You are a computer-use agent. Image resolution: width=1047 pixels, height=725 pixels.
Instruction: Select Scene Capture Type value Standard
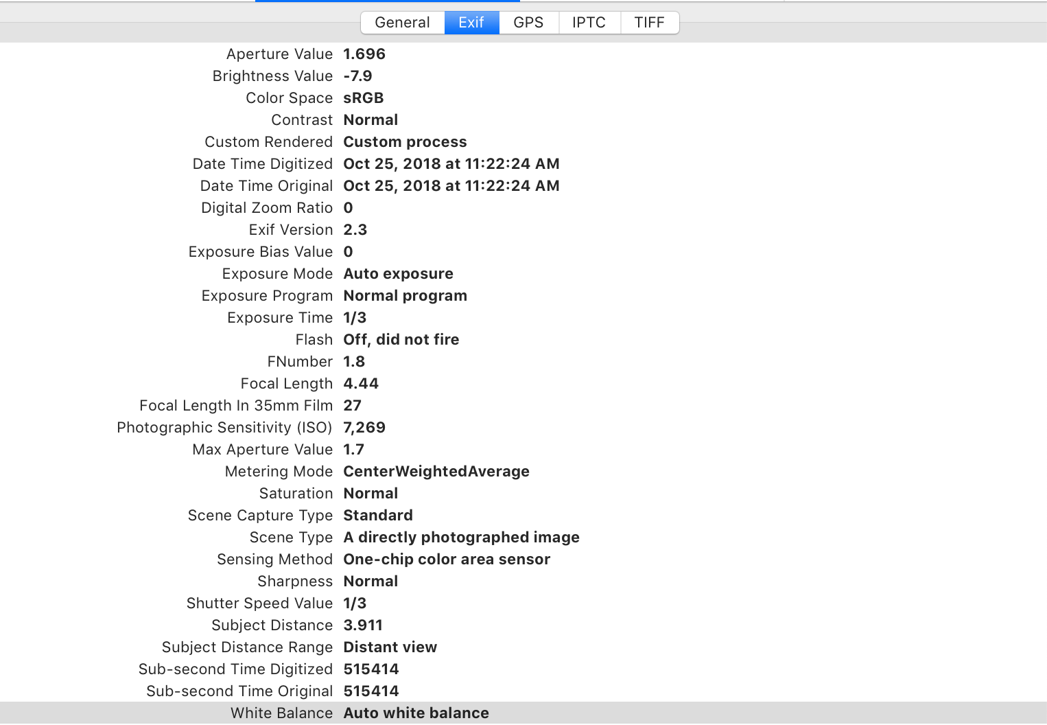(x=378, y=516)
